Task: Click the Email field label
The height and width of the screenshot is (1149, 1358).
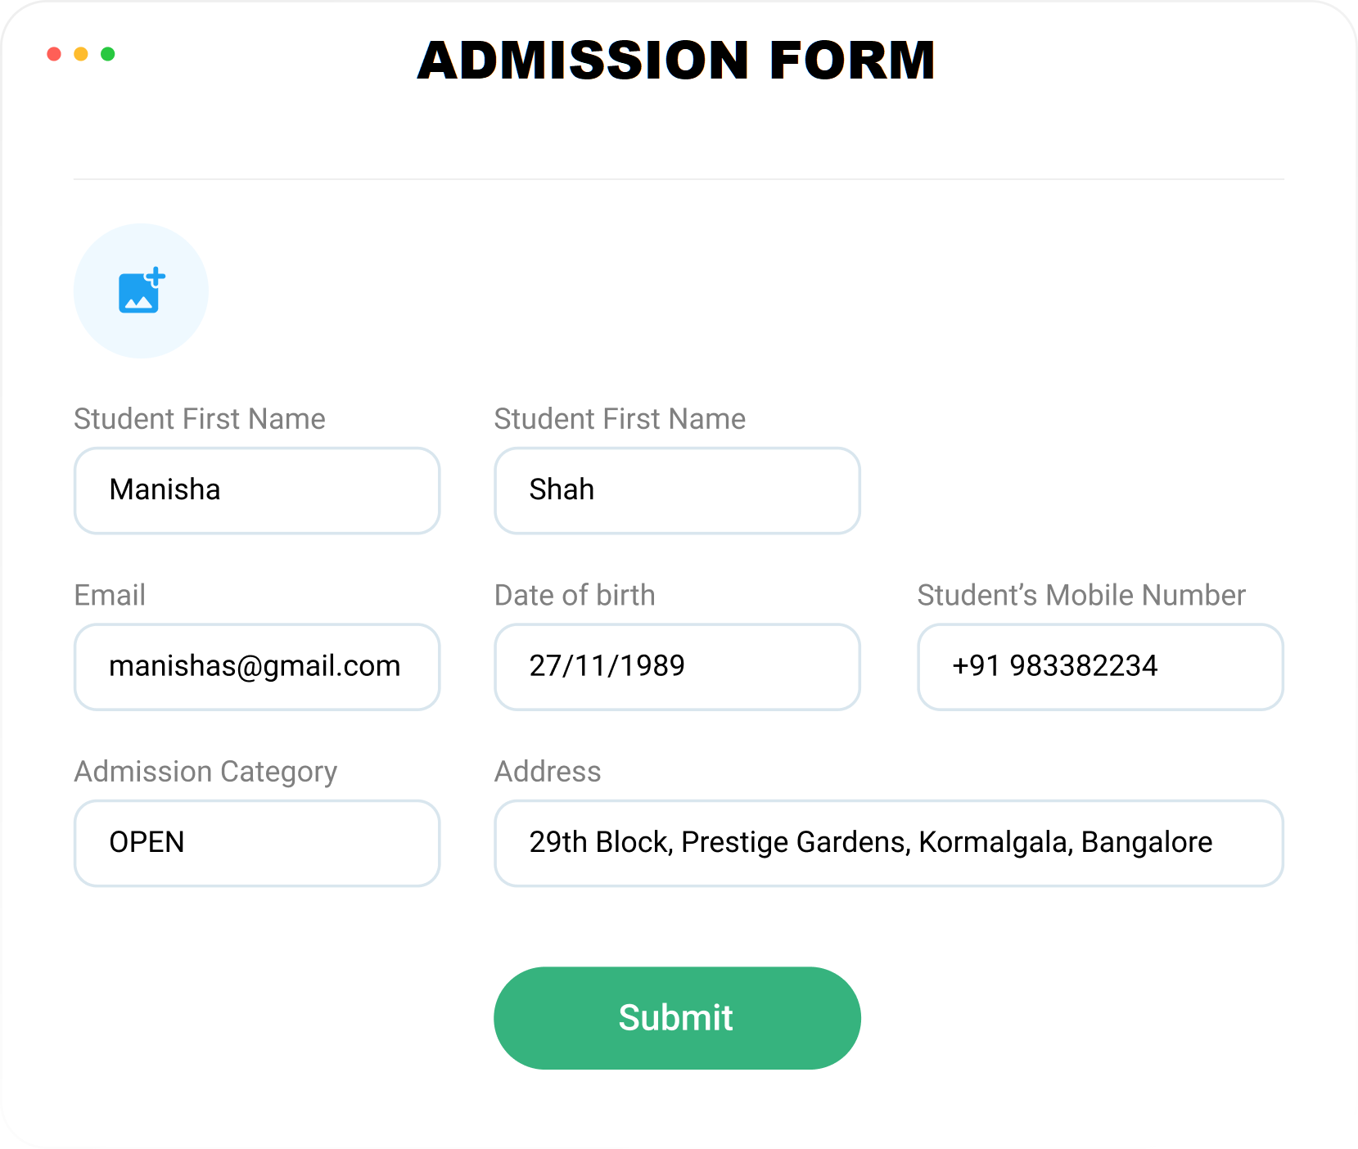Action: 110,595
